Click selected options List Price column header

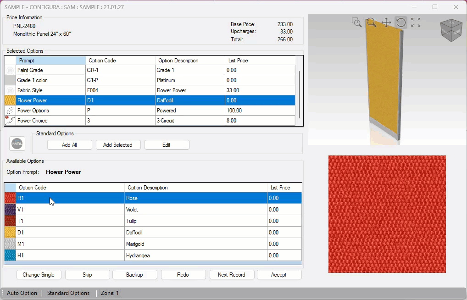tap(260, 61)
